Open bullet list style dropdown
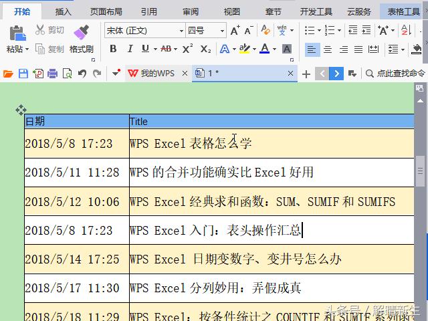 pos(319,30)
